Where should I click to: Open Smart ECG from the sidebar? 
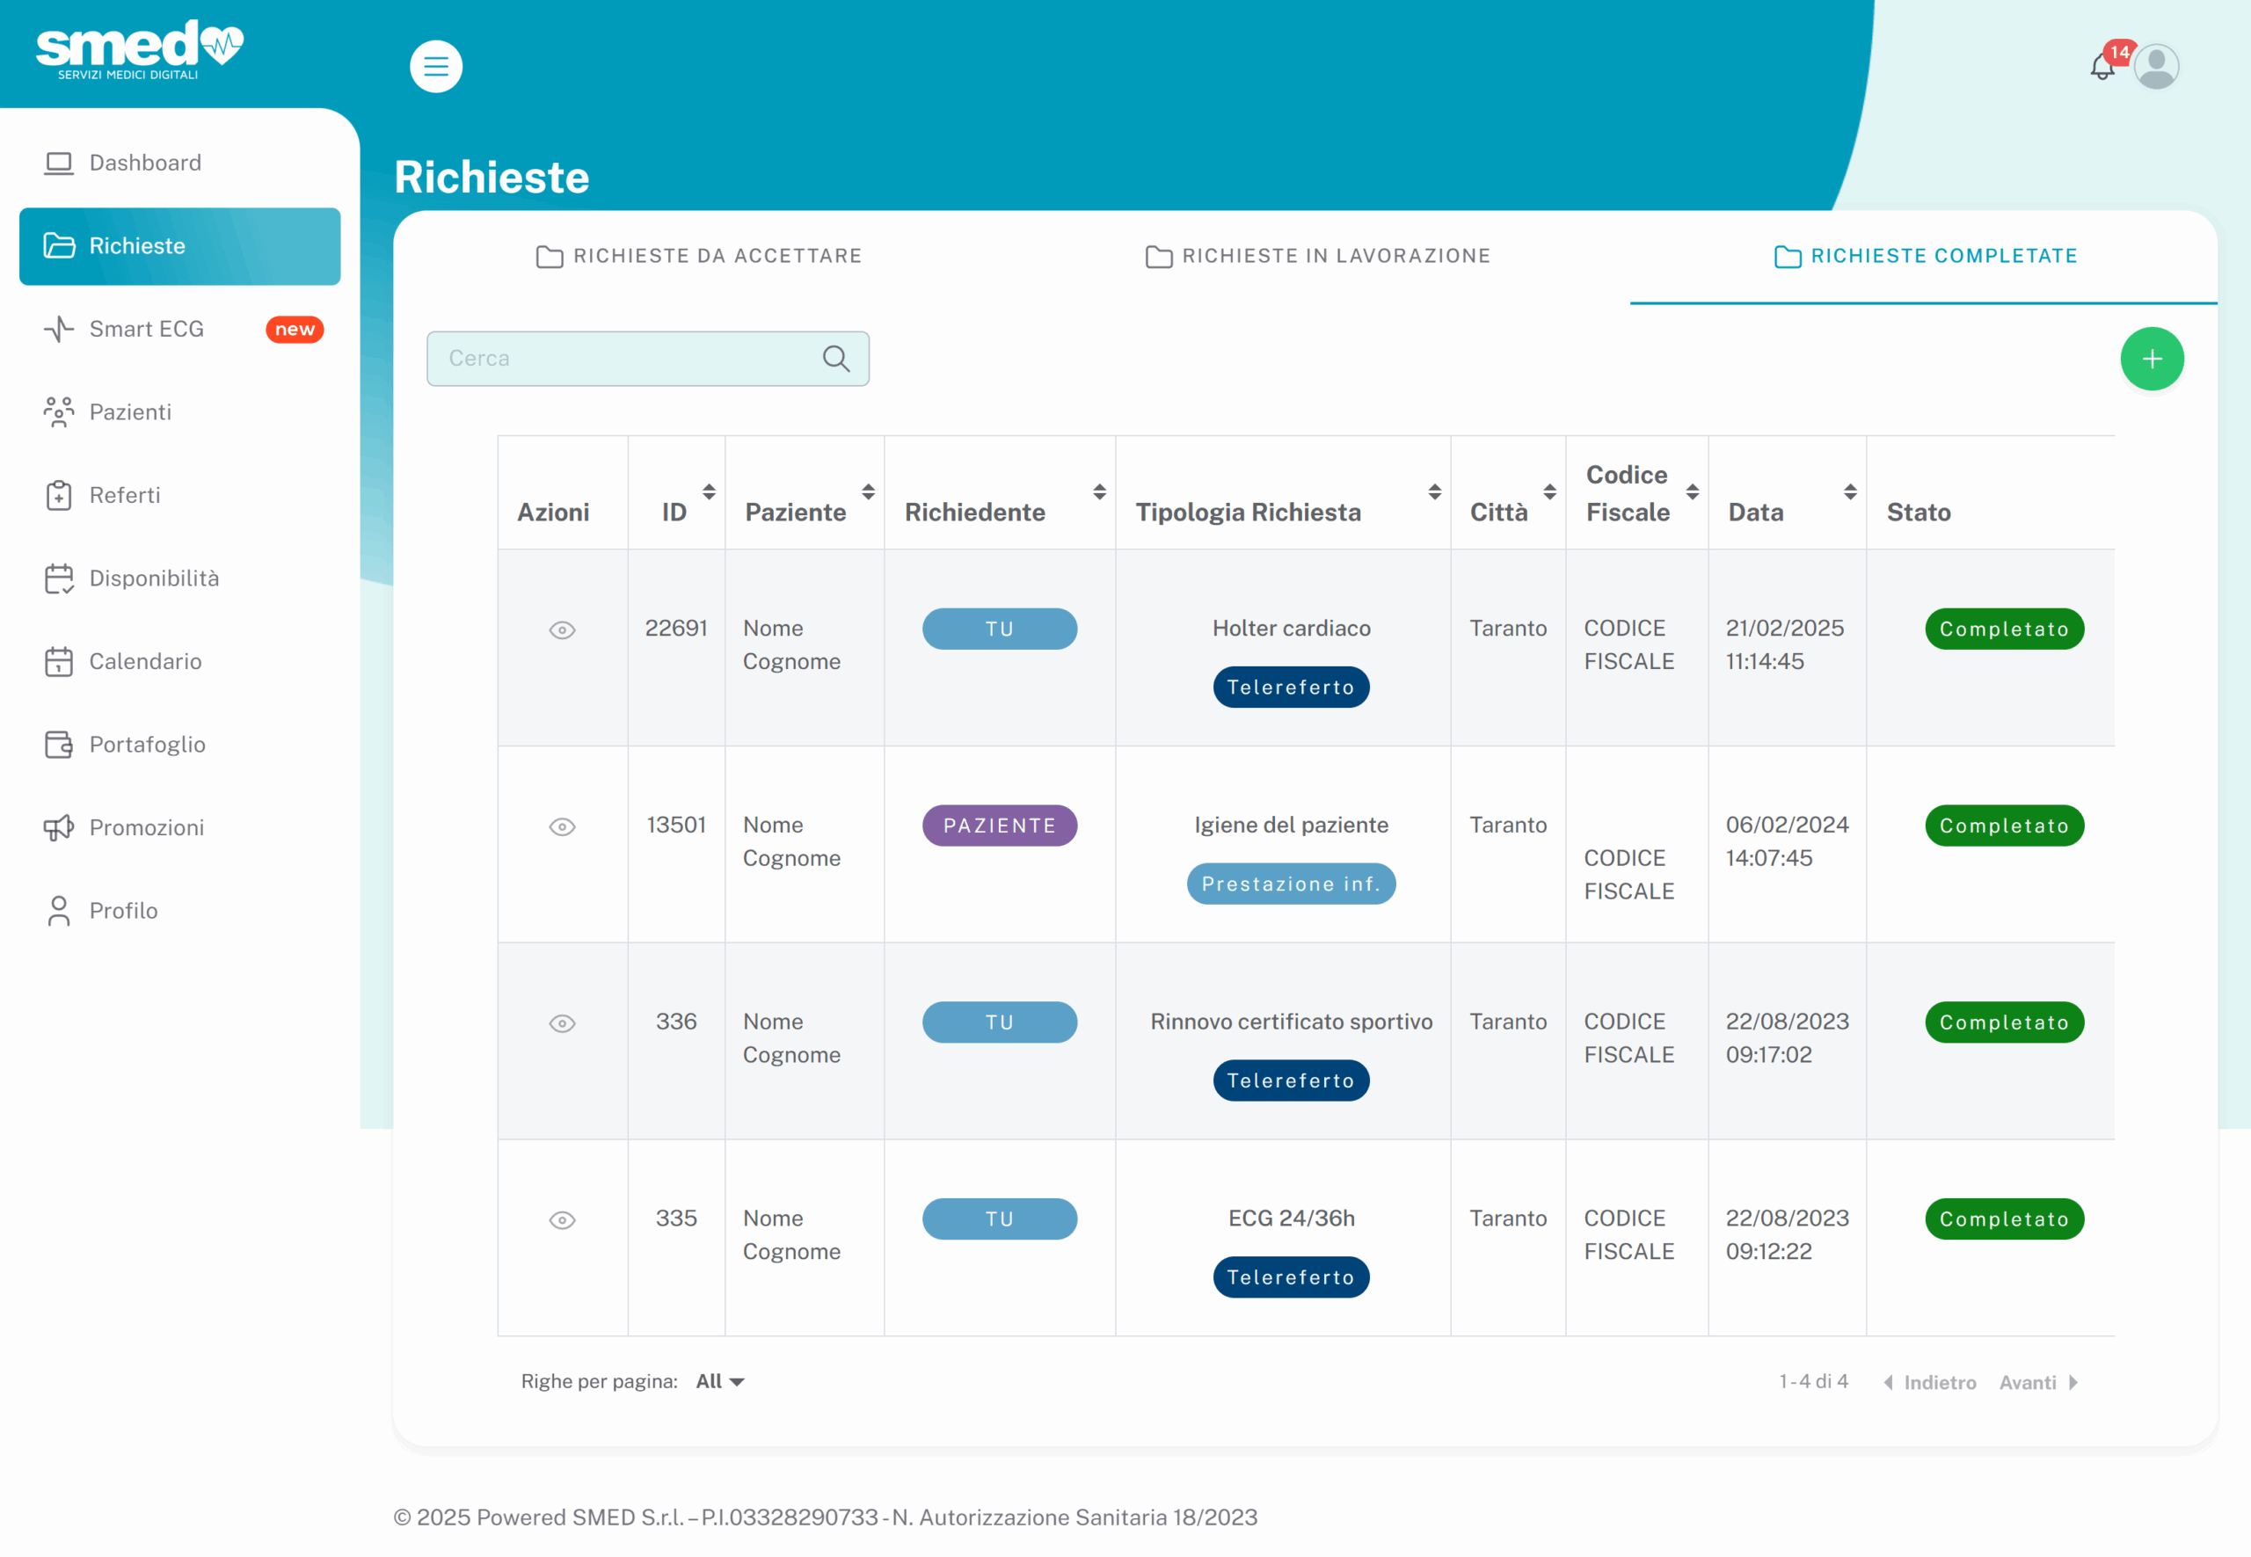[146, 329]
